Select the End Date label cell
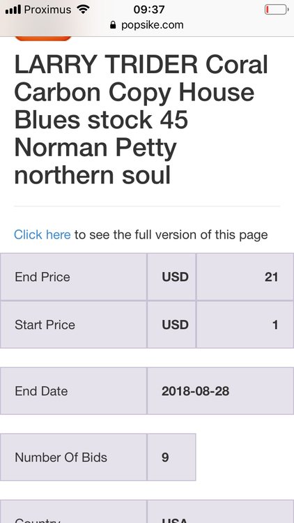 (x=73, y=391)
